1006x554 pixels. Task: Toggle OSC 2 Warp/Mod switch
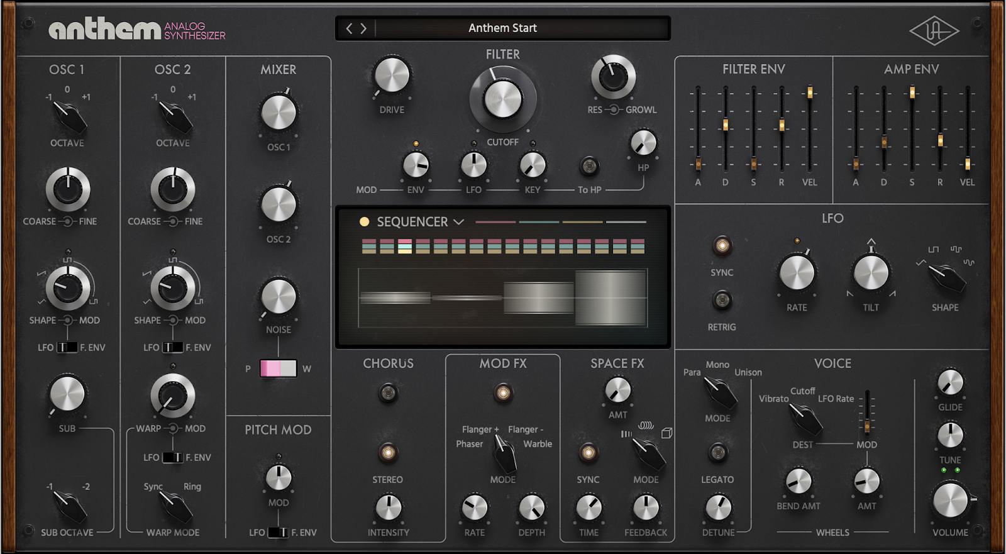pos(173,428)
